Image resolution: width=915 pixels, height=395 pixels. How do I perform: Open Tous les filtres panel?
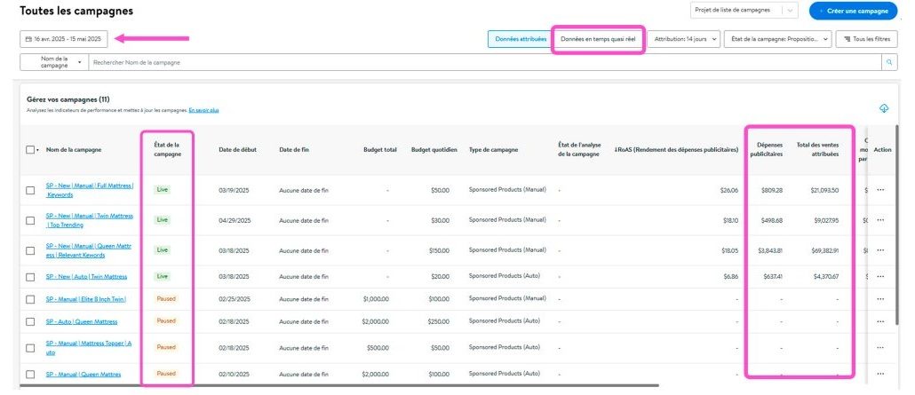tap(866, 39)
